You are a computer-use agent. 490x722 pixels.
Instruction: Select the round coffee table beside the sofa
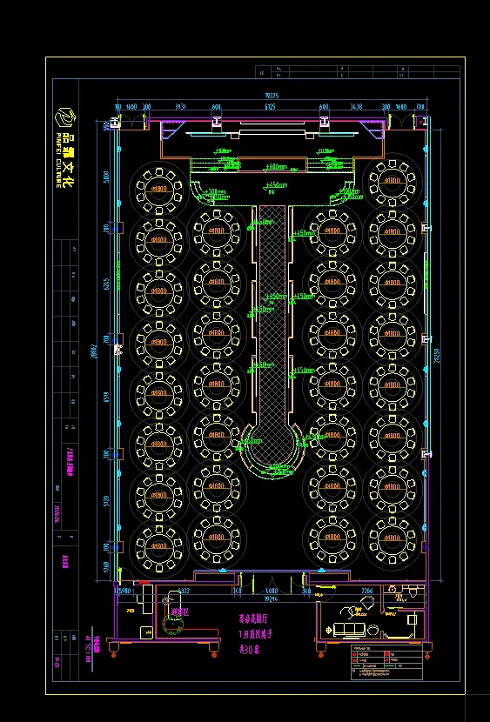(373, 630)
